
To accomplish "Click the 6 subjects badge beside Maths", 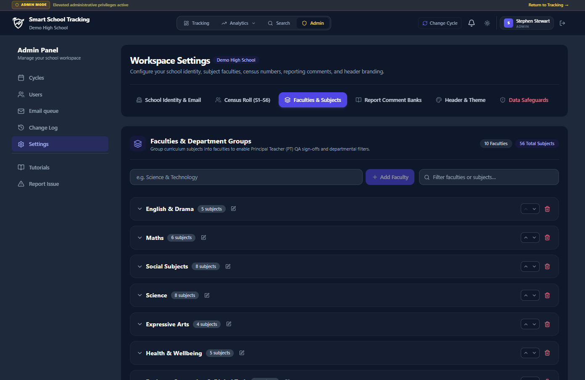I will point(182,238).
